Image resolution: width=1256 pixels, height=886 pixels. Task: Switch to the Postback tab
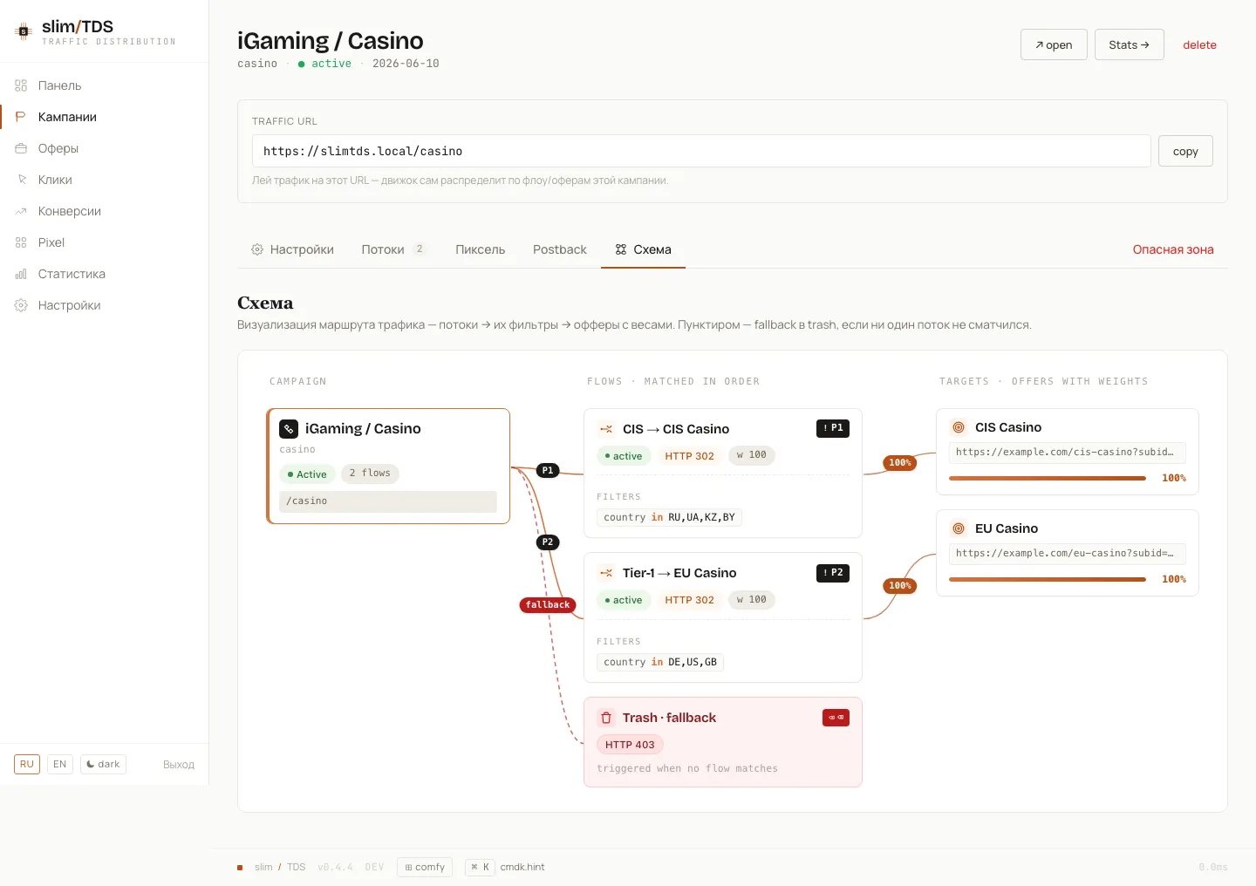coord(560,249)
